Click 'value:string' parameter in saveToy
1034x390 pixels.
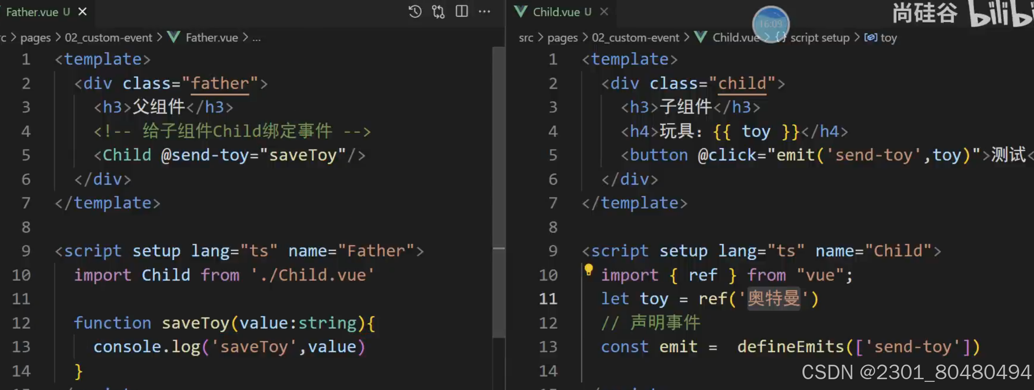coord(298,323)
